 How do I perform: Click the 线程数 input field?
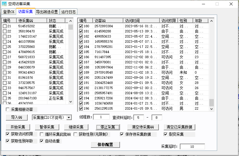101,117
